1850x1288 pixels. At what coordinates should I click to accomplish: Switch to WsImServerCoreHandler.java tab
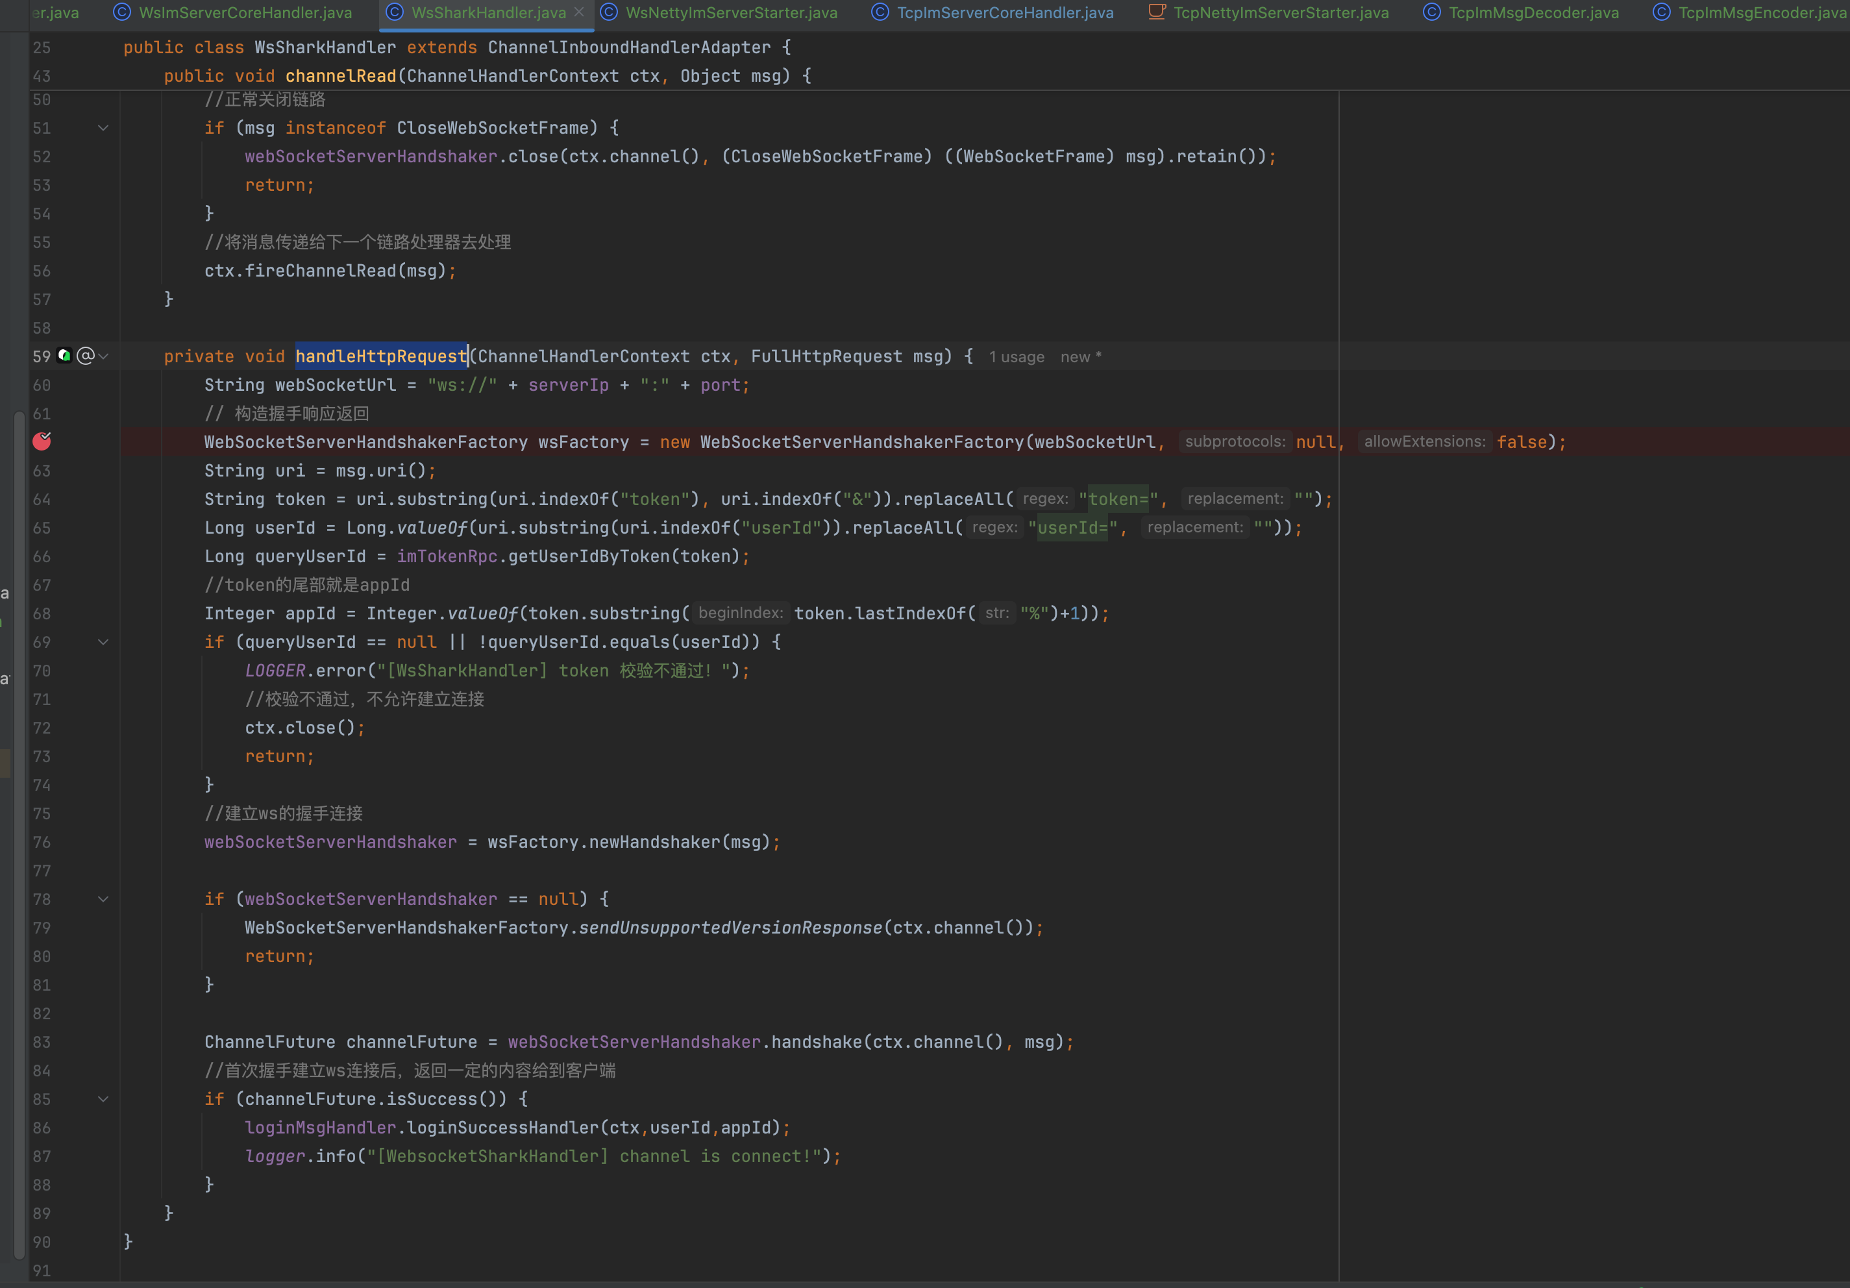pos(245,12)
